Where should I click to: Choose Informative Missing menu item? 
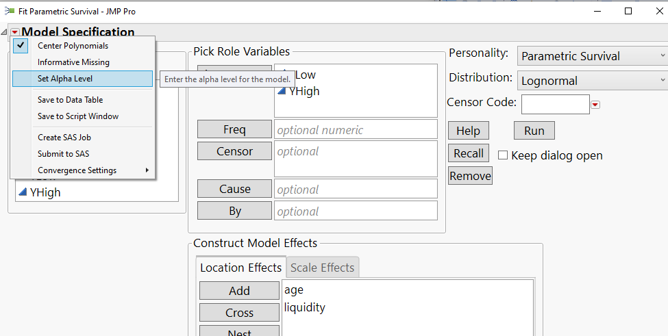tap(83, 62)
